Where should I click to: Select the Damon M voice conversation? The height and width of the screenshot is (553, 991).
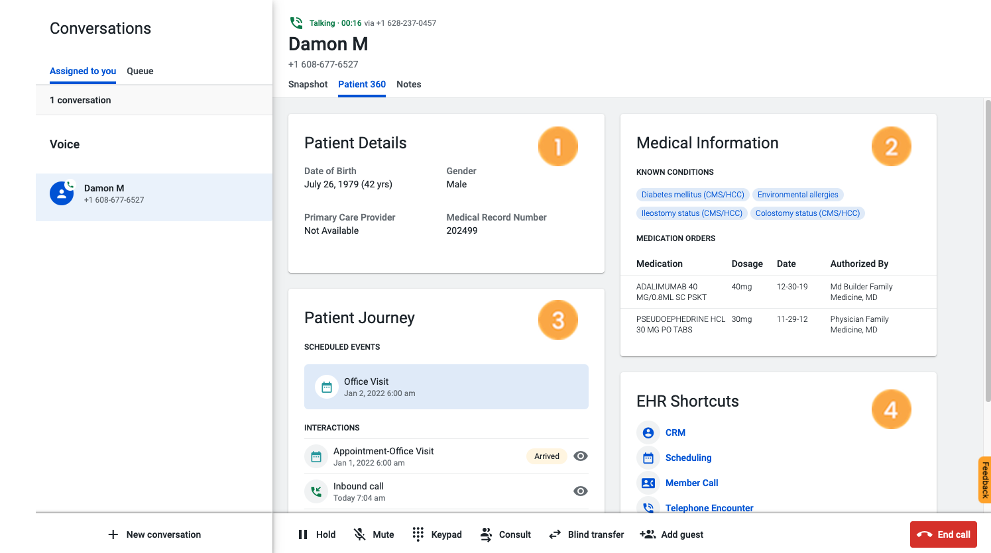pyautogui.click(x=154, y=197)
